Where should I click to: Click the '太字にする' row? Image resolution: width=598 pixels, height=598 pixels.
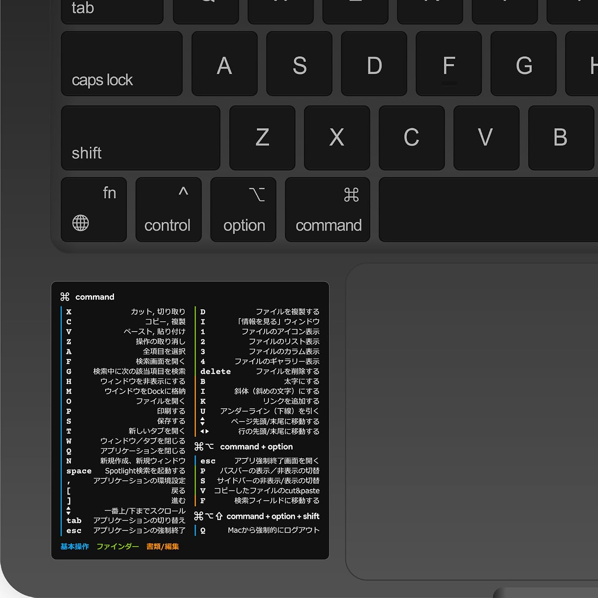(x=260, y=382)
